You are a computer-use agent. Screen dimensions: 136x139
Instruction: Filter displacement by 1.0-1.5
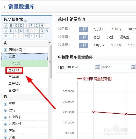pos(116,45)
